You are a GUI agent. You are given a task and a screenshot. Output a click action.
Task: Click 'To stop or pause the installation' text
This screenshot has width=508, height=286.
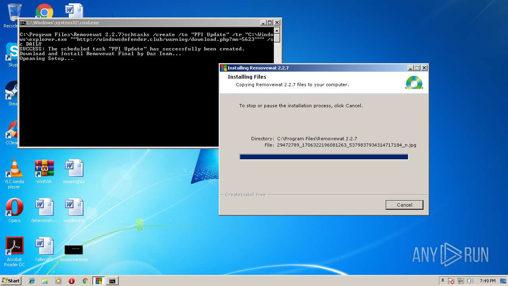[301, 106]
